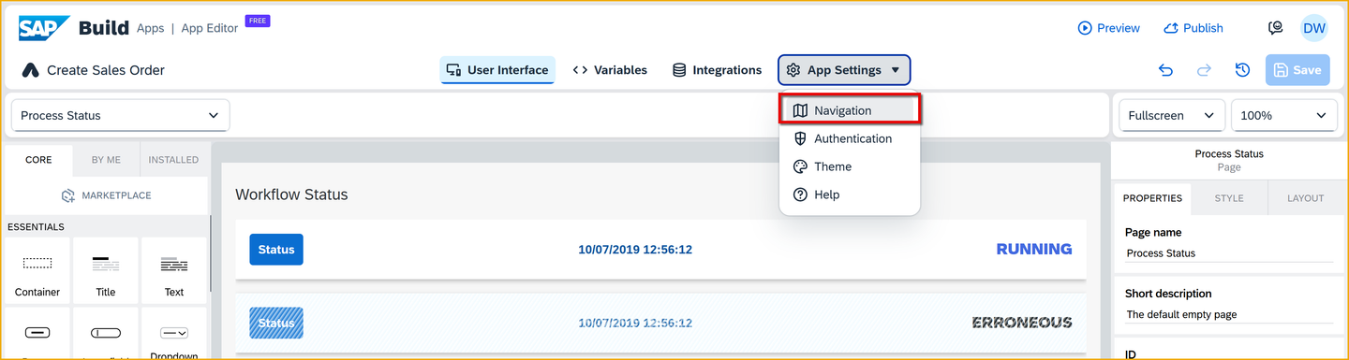Screen dimensions: 1349x360
Task: Click the RUNNING status text
Action: coord(1034,250)
